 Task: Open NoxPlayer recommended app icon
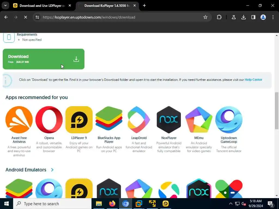coord(169,120)
